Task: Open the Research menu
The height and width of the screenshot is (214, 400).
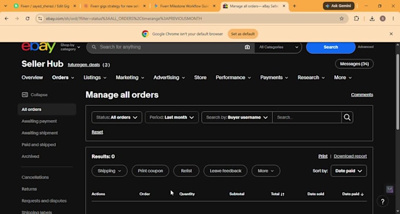Action: tap(311, 78)
